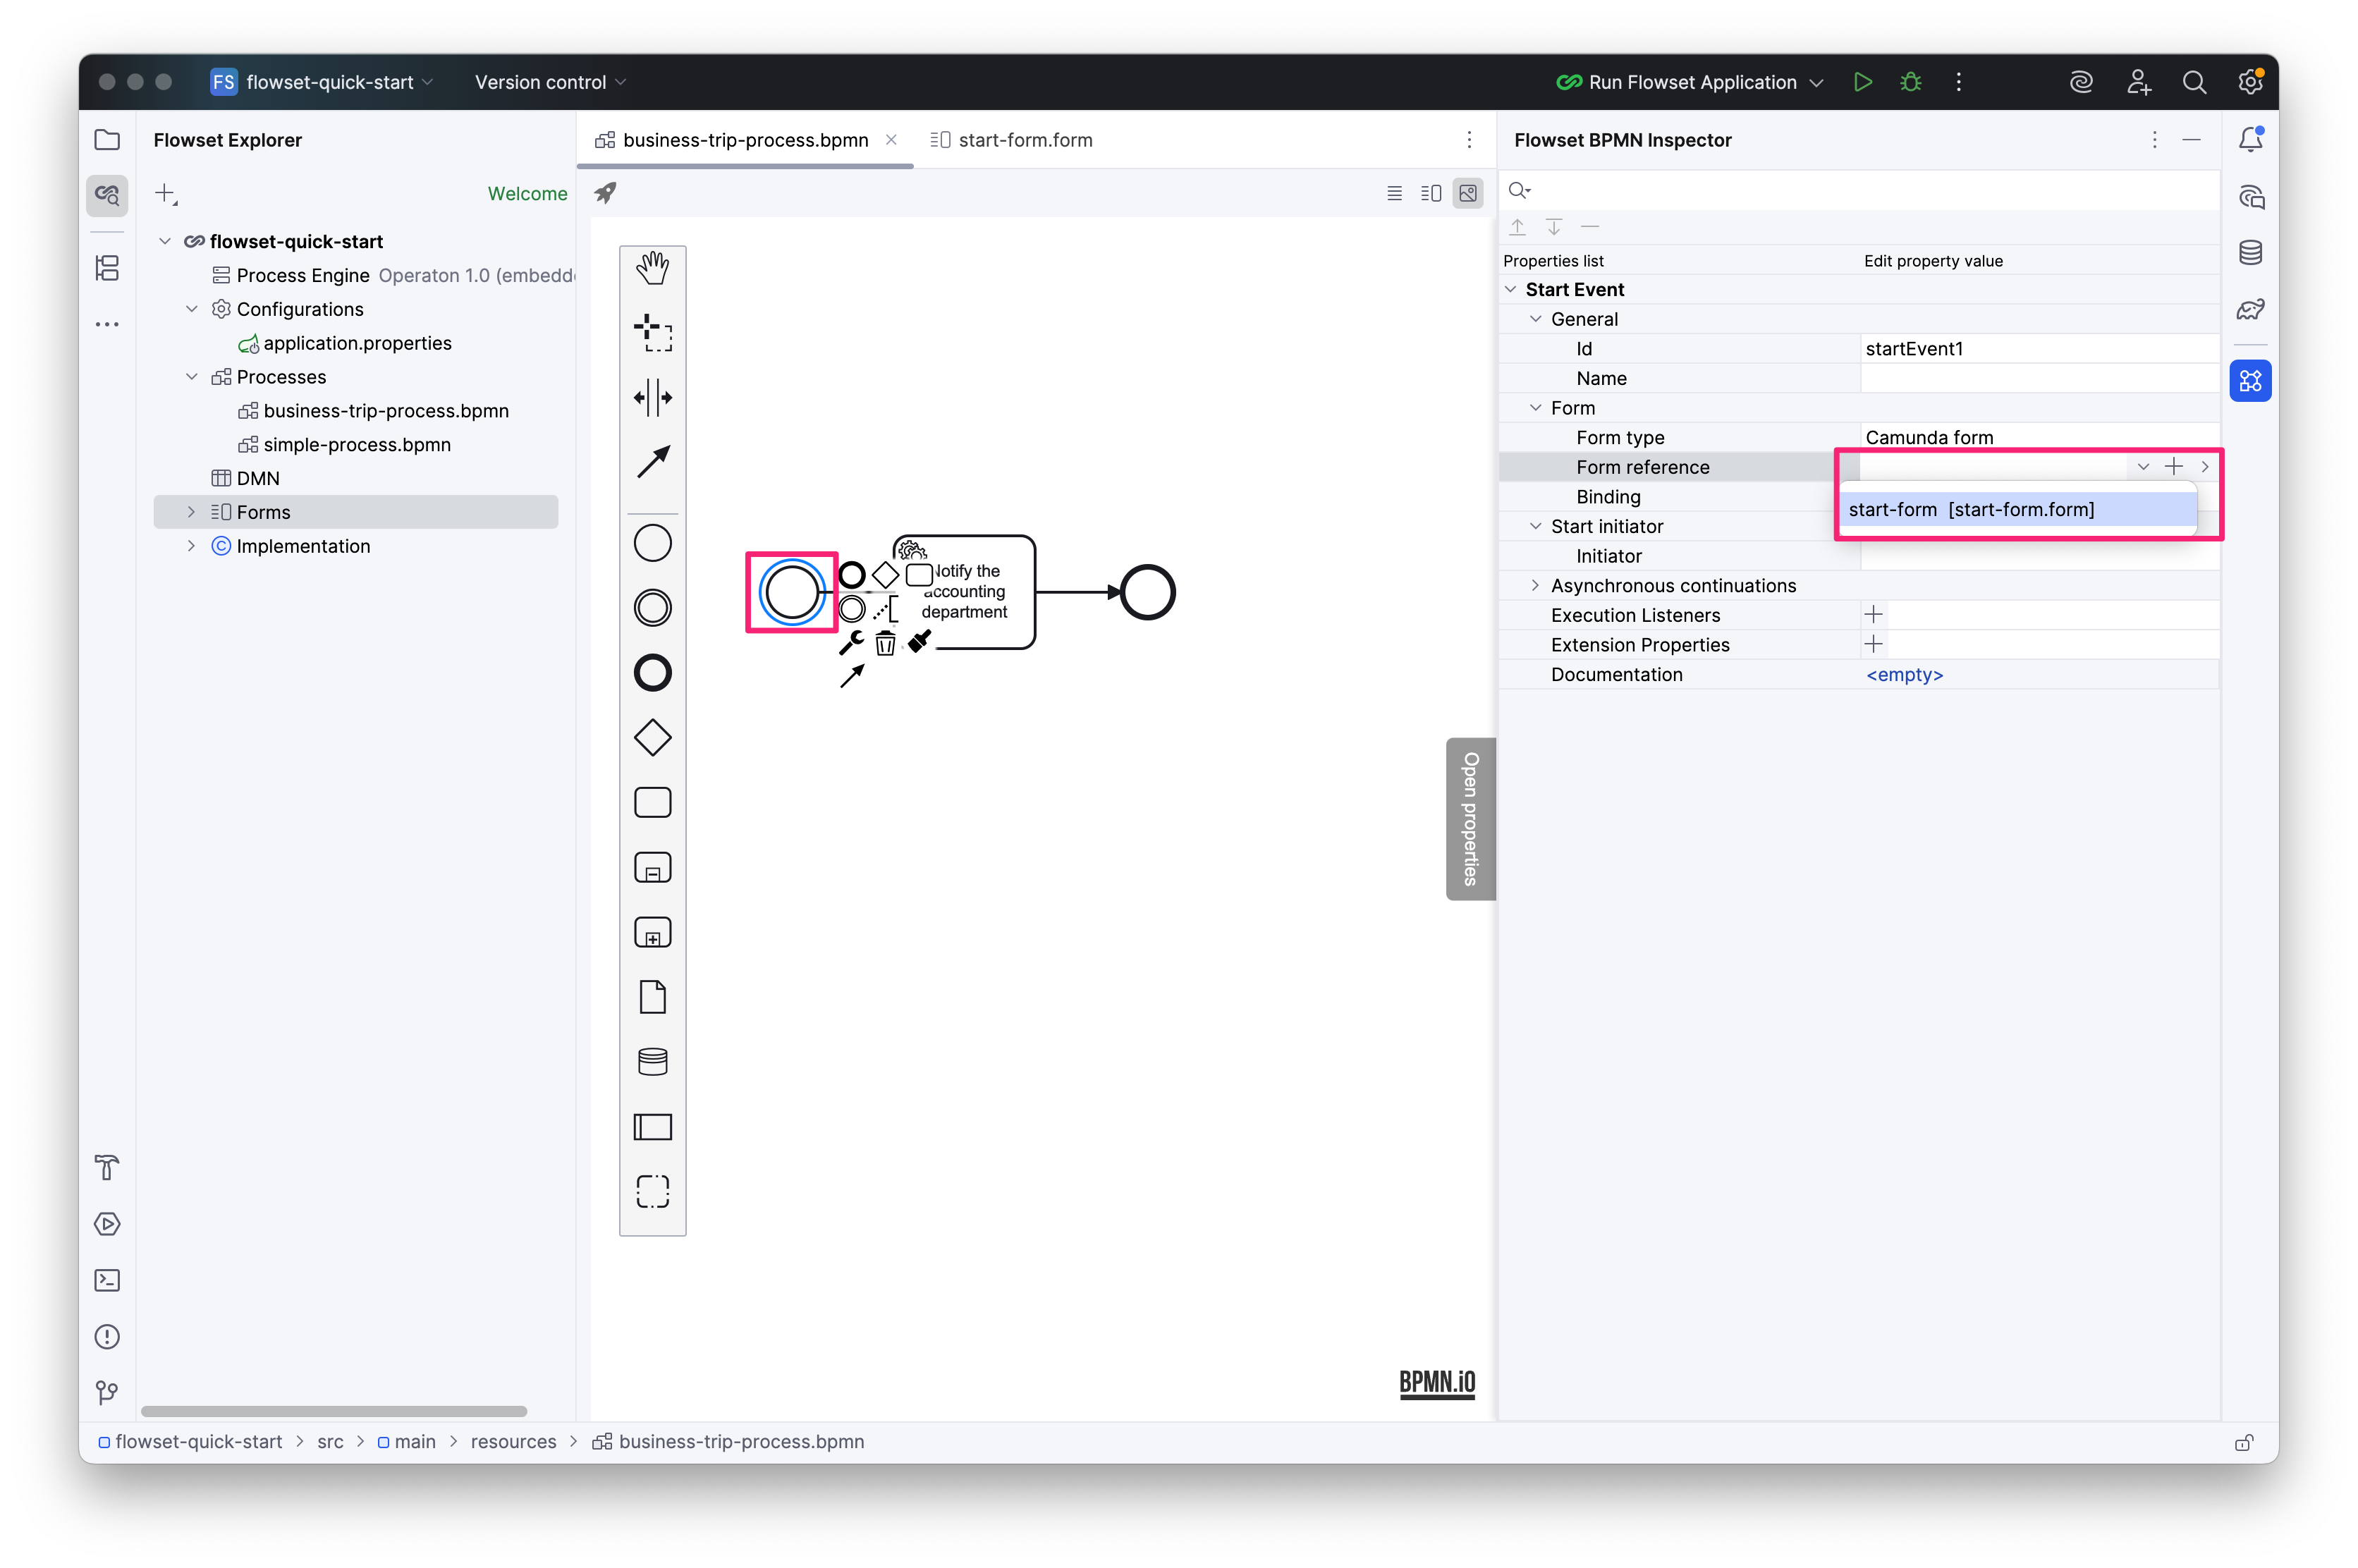This screenshot has width=2358, height=1568.
Task: Switch editor to split view mode
Action: pyautogui.click(x=1430, y=193)
